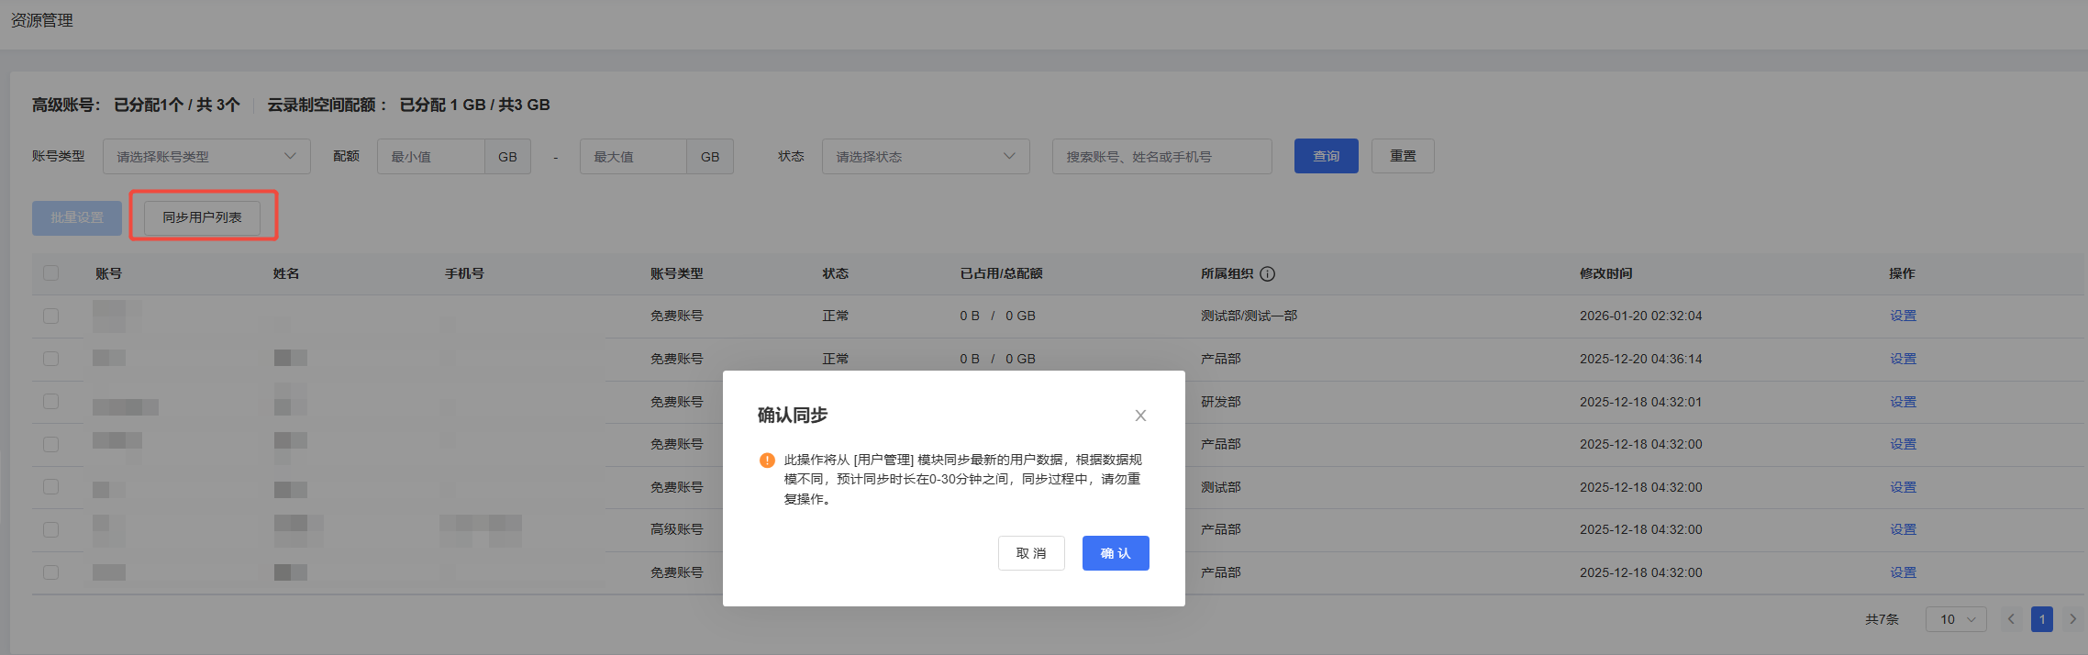Image resolution: width=2088 pixels, height=655 pixels.
Task: Go to previous page arrow
Action: coord(2011,619)
